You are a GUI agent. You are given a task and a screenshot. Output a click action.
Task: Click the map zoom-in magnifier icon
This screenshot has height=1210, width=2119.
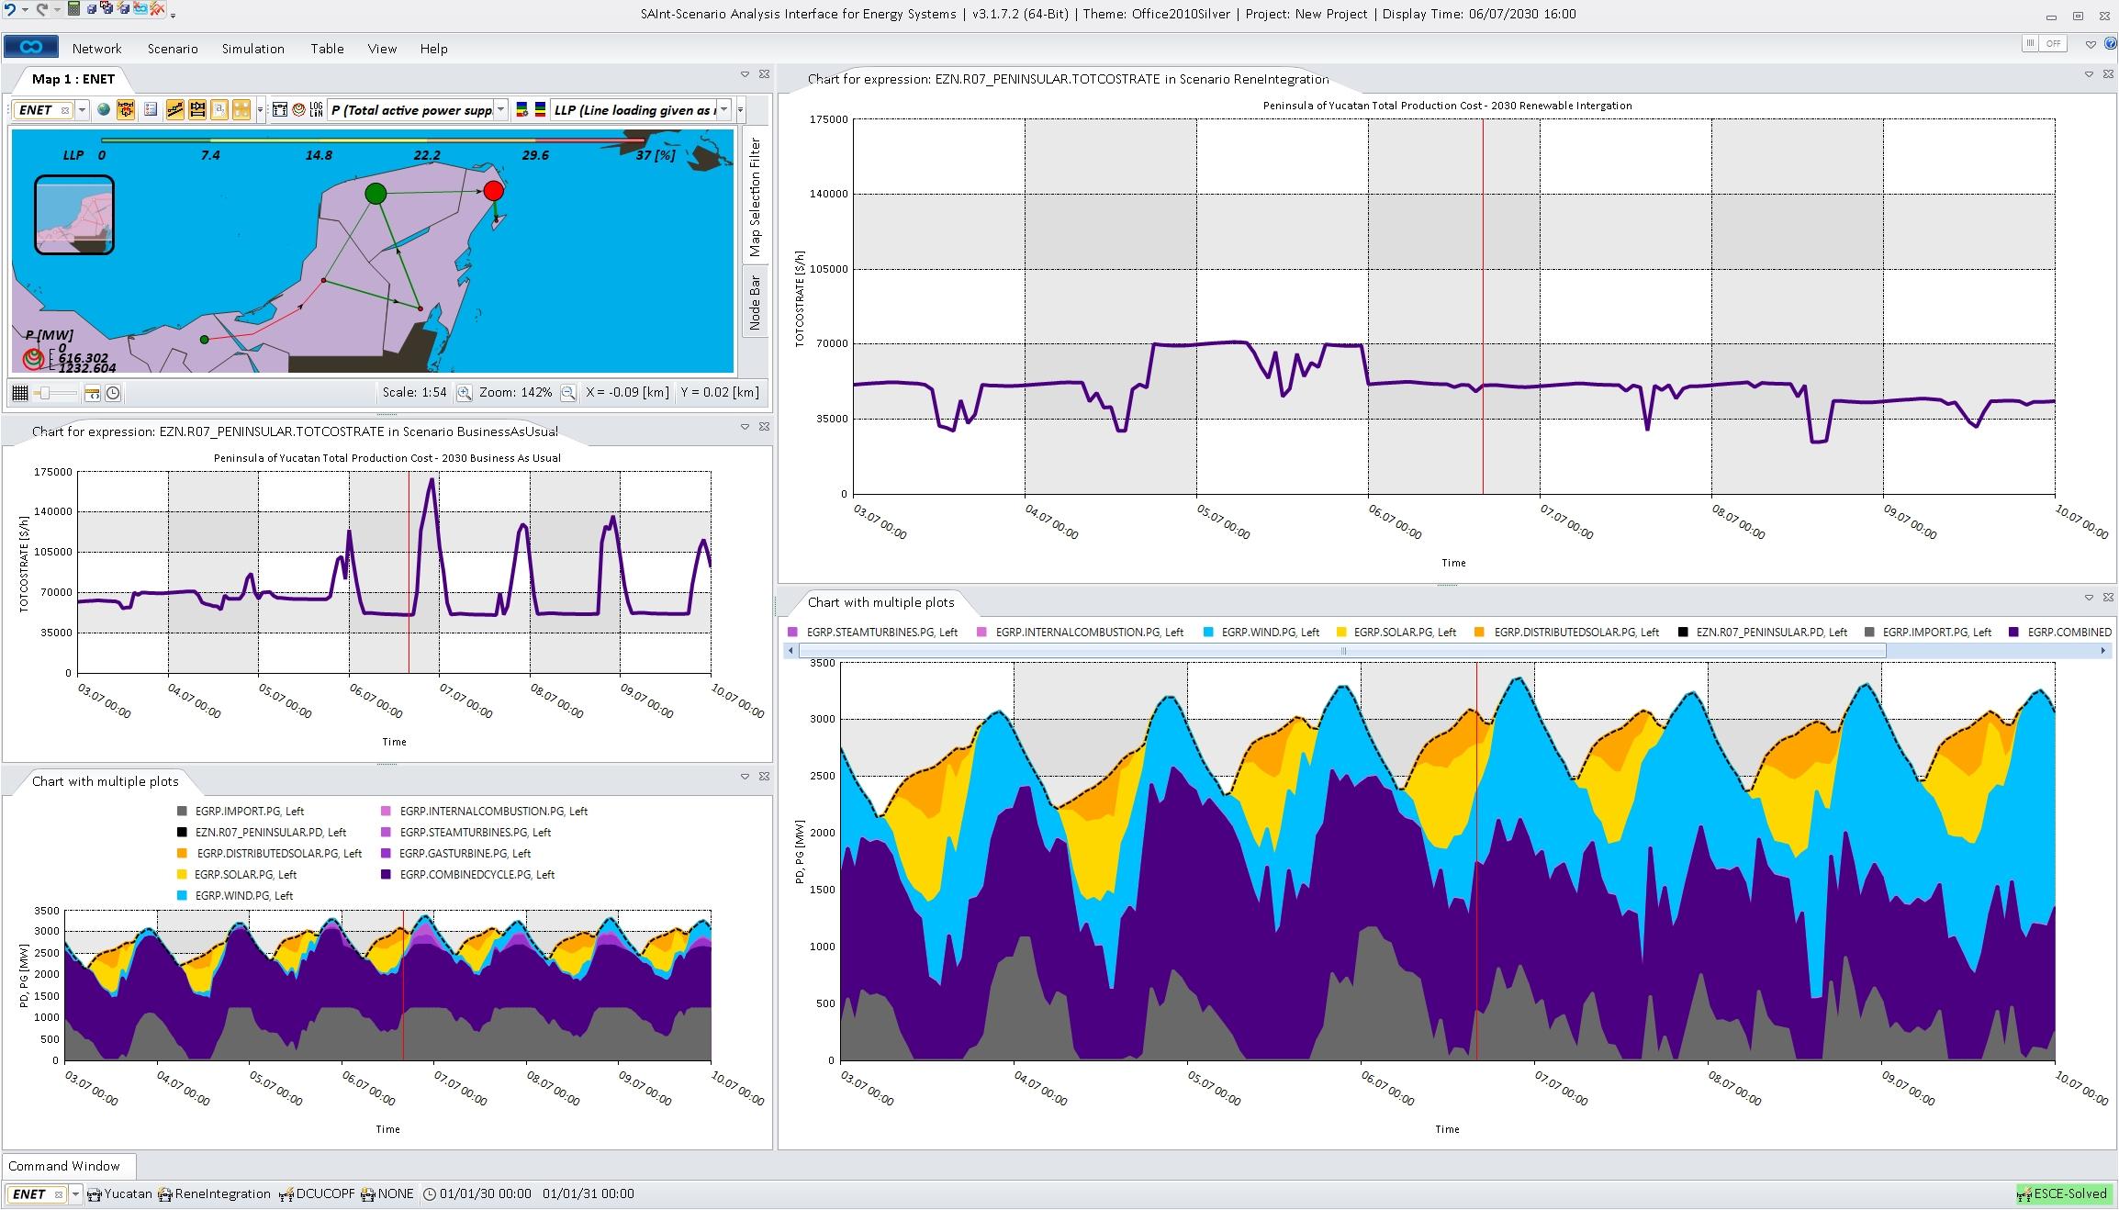pos(465,393)
